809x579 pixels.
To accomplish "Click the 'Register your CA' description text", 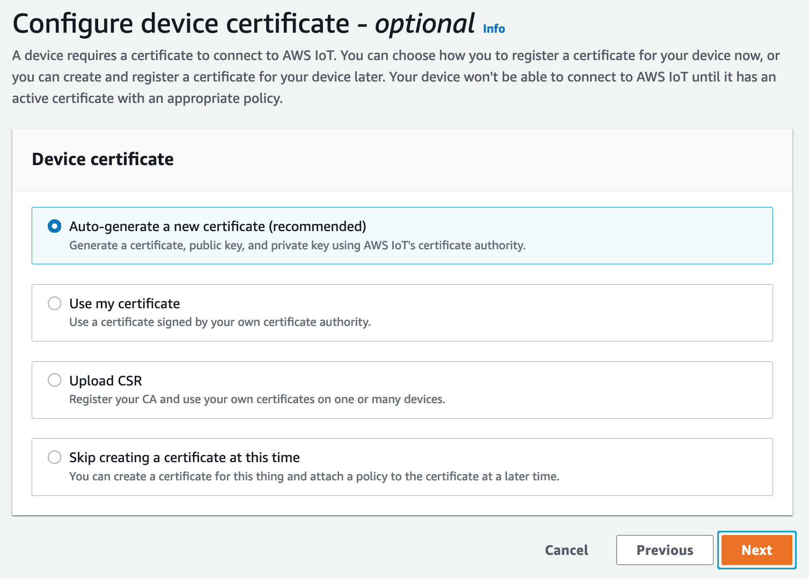I will coord(257,399).
